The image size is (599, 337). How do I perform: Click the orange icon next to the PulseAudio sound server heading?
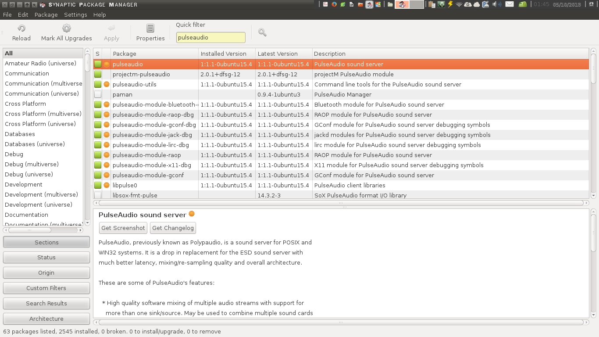192,214
